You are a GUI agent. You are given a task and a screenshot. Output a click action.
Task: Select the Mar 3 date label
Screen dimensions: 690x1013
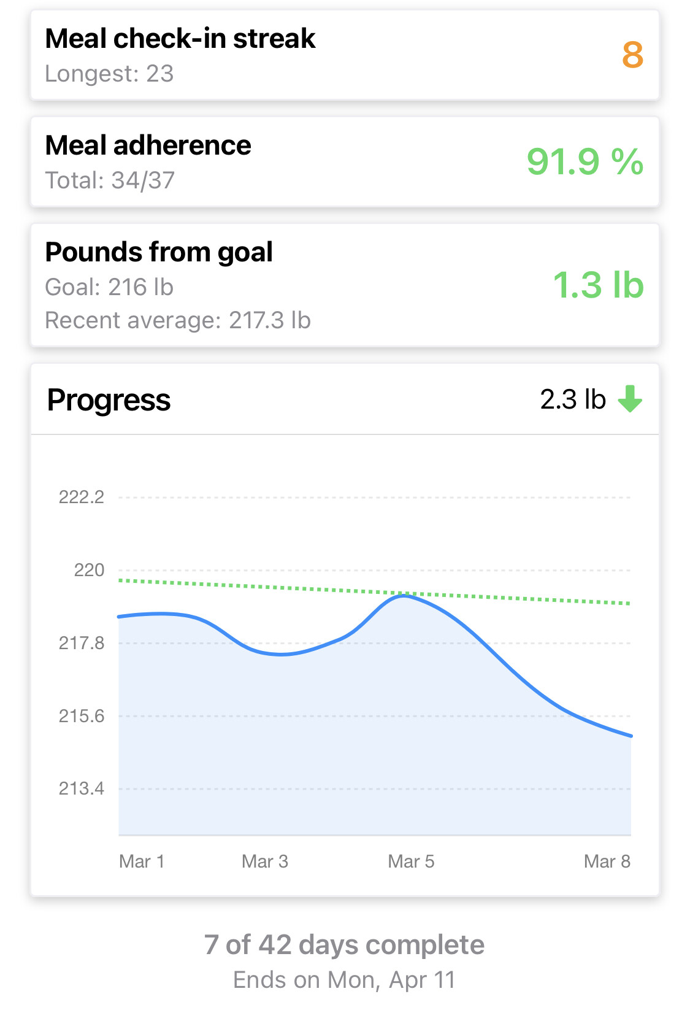265,861
